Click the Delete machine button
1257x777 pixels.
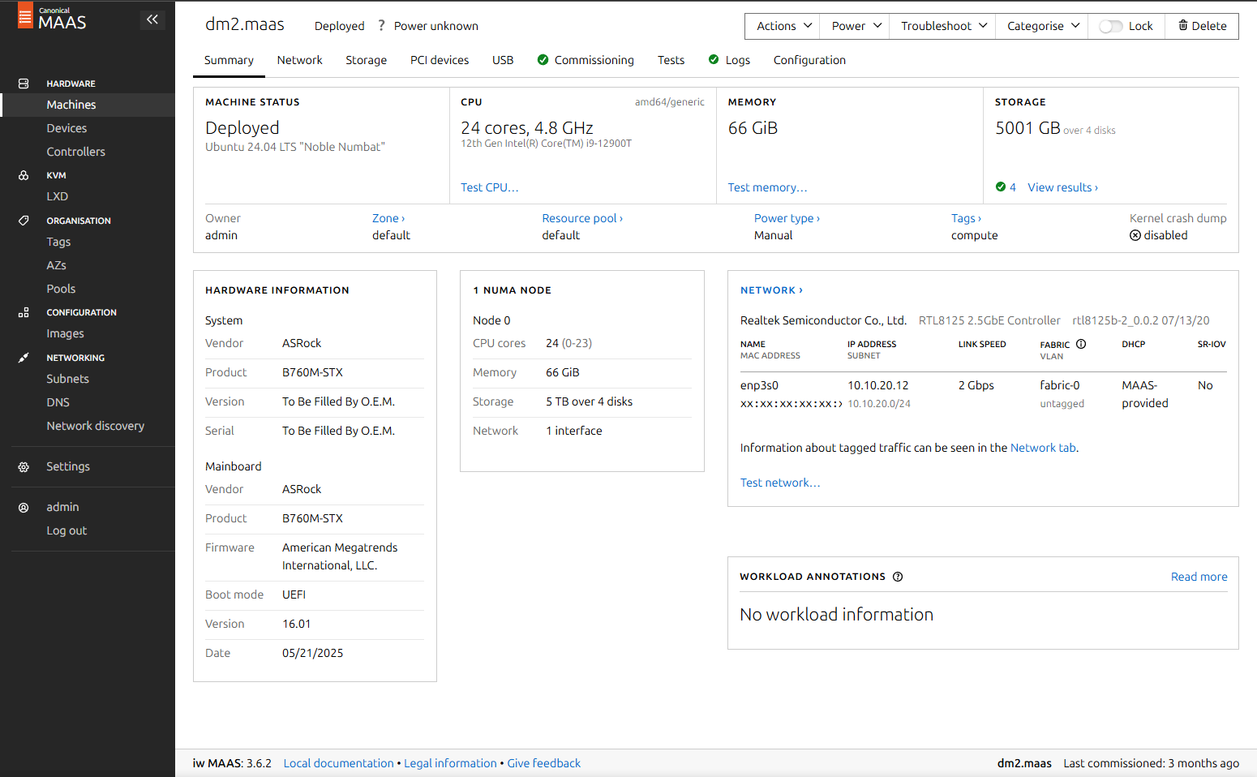click(1202, 26)
